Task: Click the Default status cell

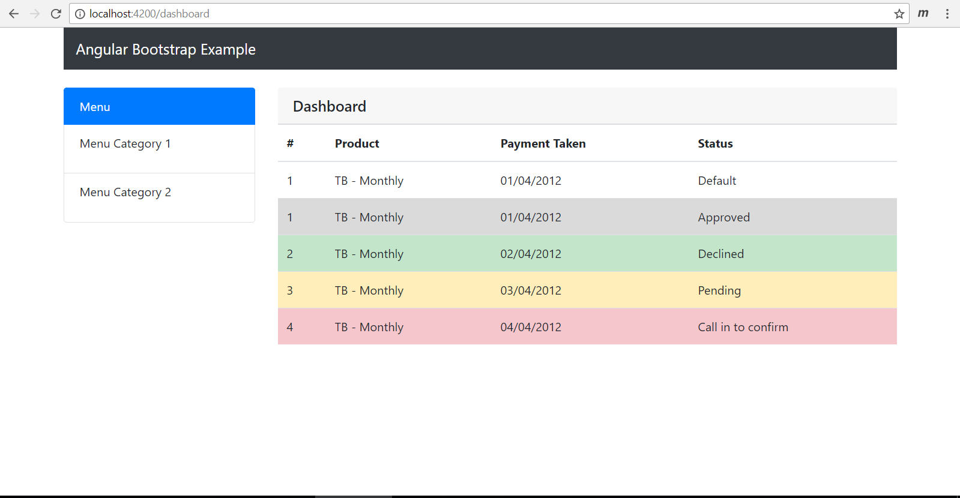Action: 717,181
